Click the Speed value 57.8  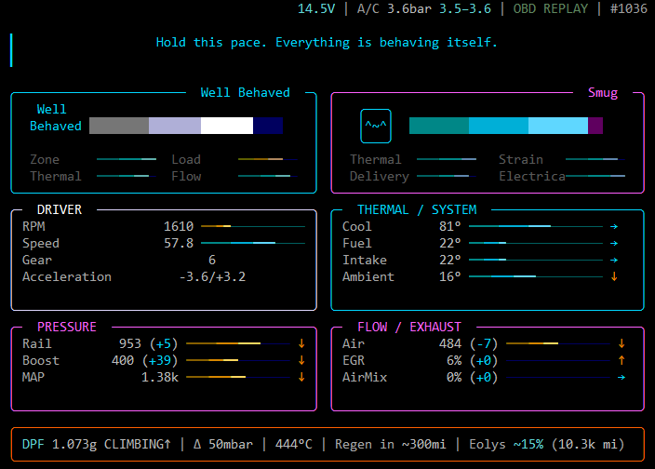tap(179, 243)
